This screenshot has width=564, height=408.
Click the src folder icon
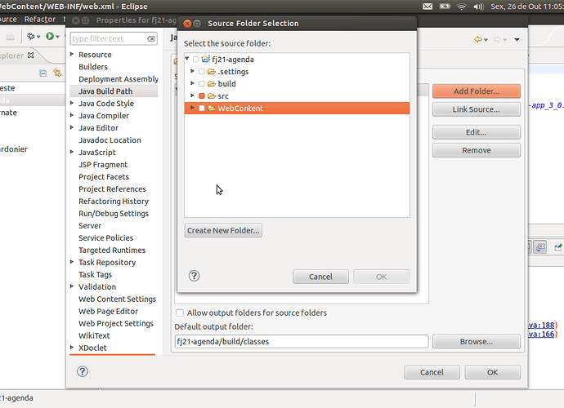[212, 96]
